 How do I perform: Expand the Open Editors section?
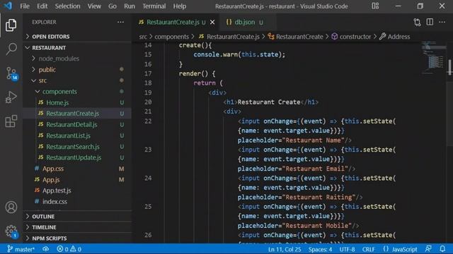click(77, 37)
